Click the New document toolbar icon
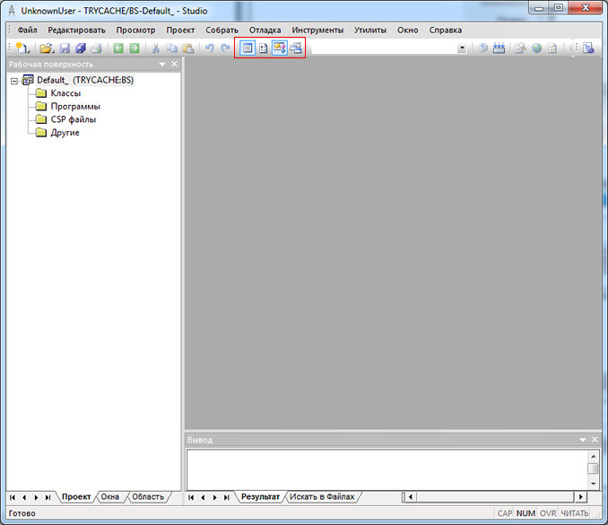 tap(22, 48)
